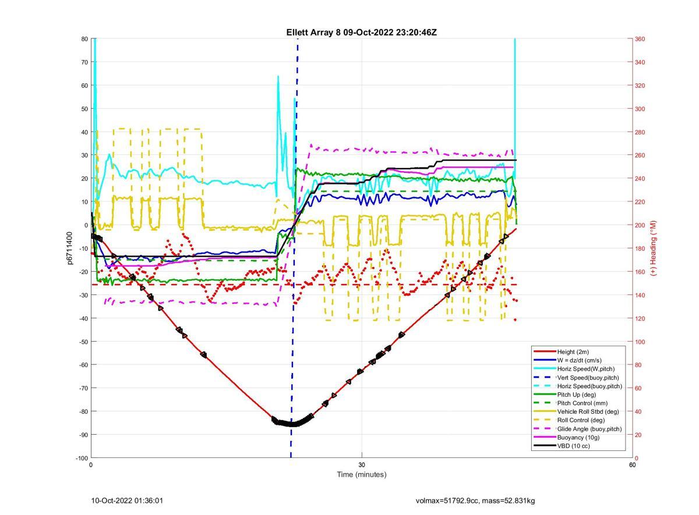Click the '260' heading axis tick label

(x=640, y=155)
